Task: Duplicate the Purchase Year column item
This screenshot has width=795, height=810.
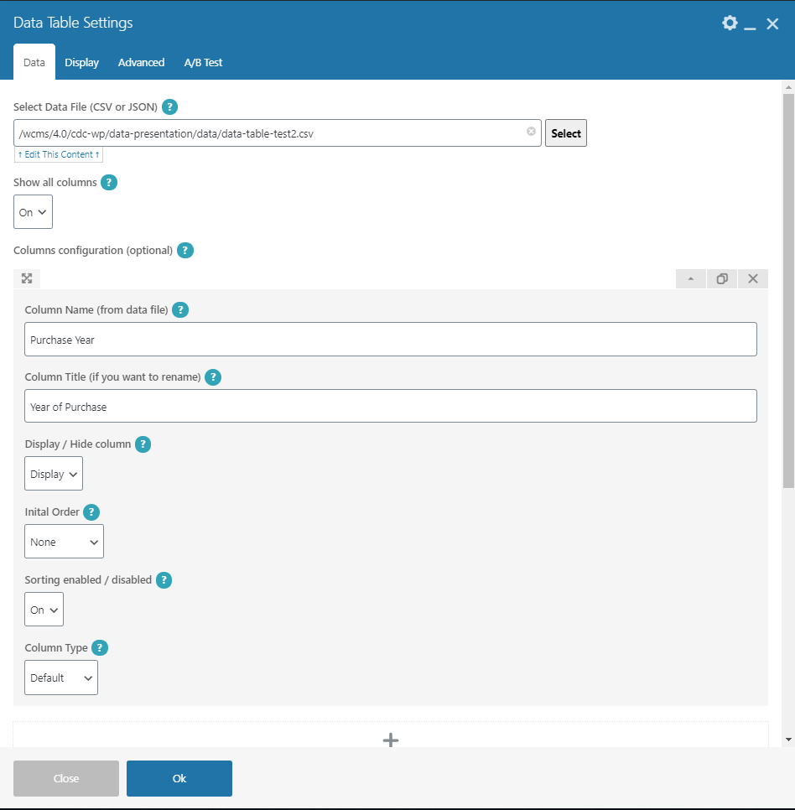Action: [721, 279]
